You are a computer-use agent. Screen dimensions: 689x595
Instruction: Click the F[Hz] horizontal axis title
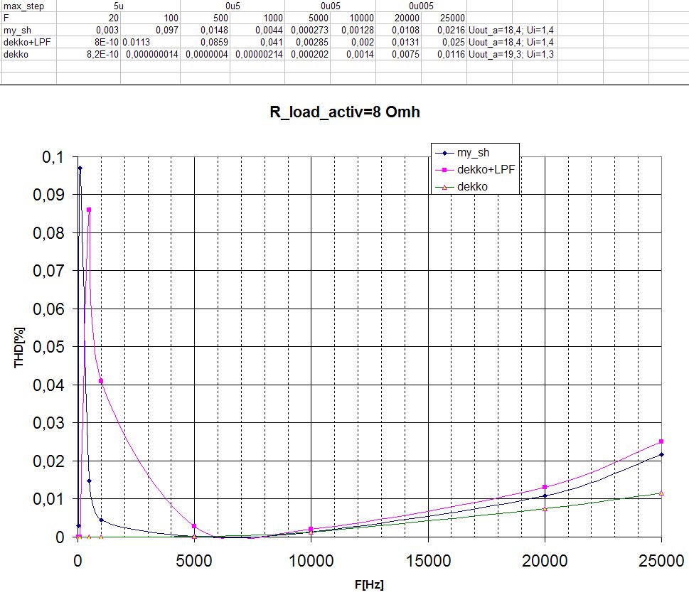(369, 584)
